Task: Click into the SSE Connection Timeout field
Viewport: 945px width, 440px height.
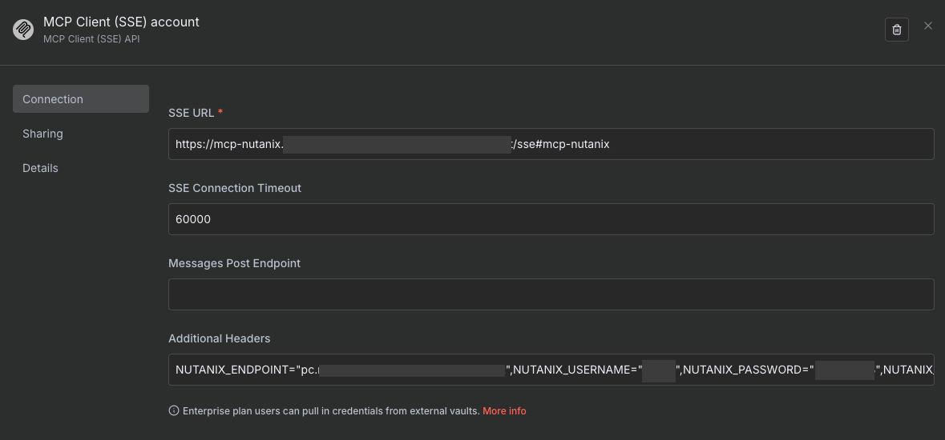Action: click(x=551, y=219)
